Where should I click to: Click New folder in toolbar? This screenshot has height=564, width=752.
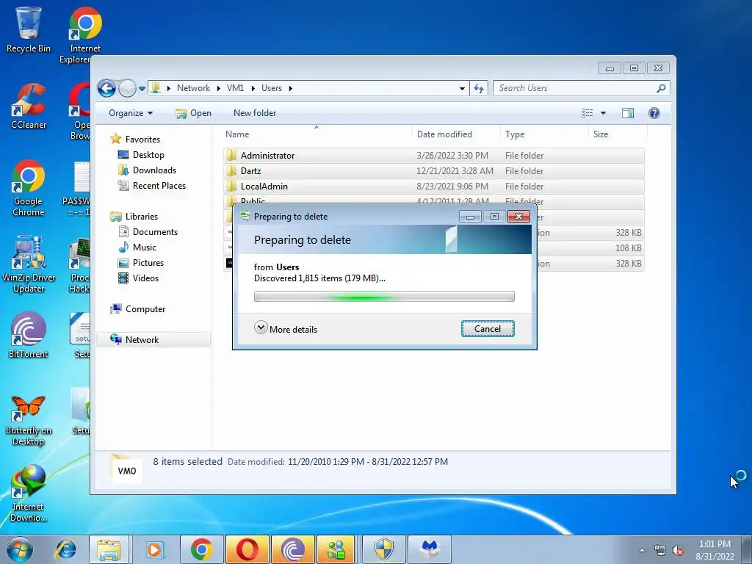pos(255,113)
